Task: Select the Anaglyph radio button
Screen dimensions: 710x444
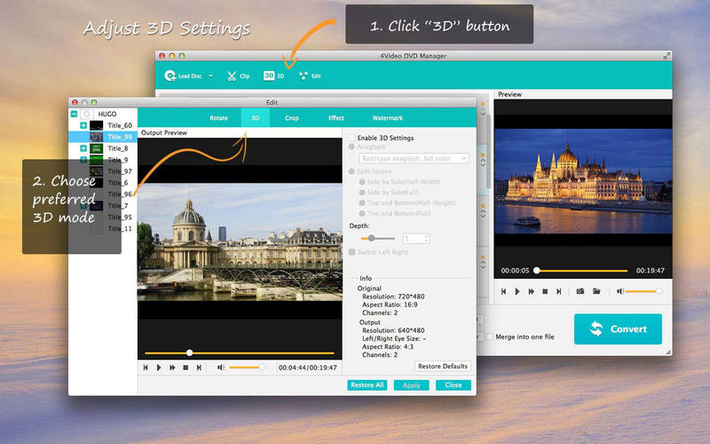Action: click(352, 147)
